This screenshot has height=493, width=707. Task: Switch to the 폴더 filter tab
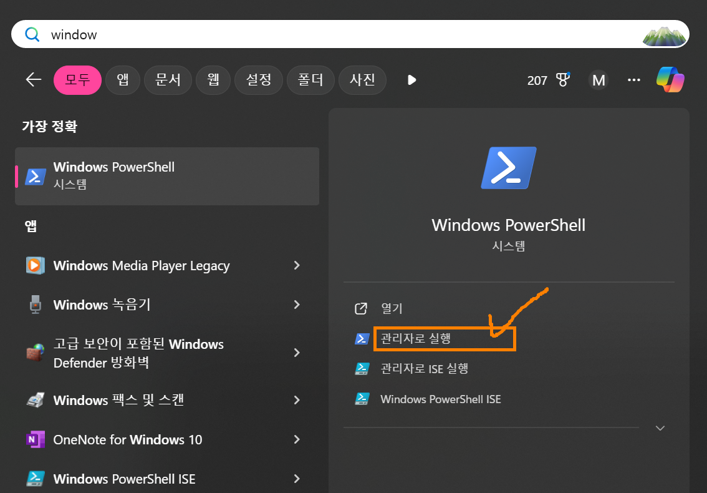coord(310,80)
